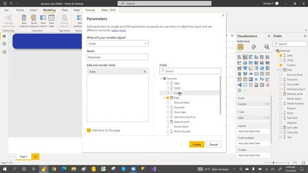Check Month Name in the dialog Fields list
308x173 pixels.
167,126
